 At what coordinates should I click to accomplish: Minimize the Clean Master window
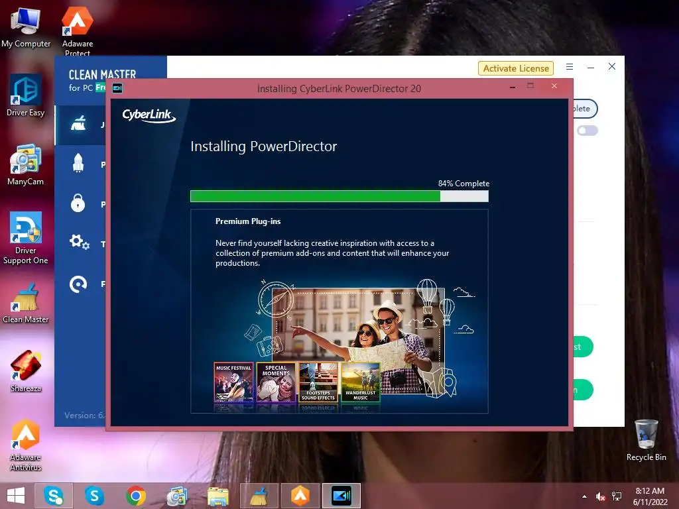click(x=591, y=67)
